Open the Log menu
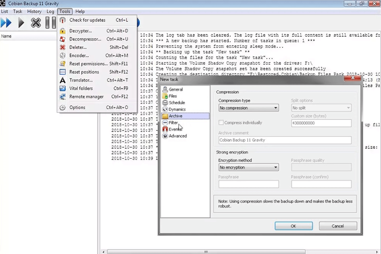 [x=50, y=12]
